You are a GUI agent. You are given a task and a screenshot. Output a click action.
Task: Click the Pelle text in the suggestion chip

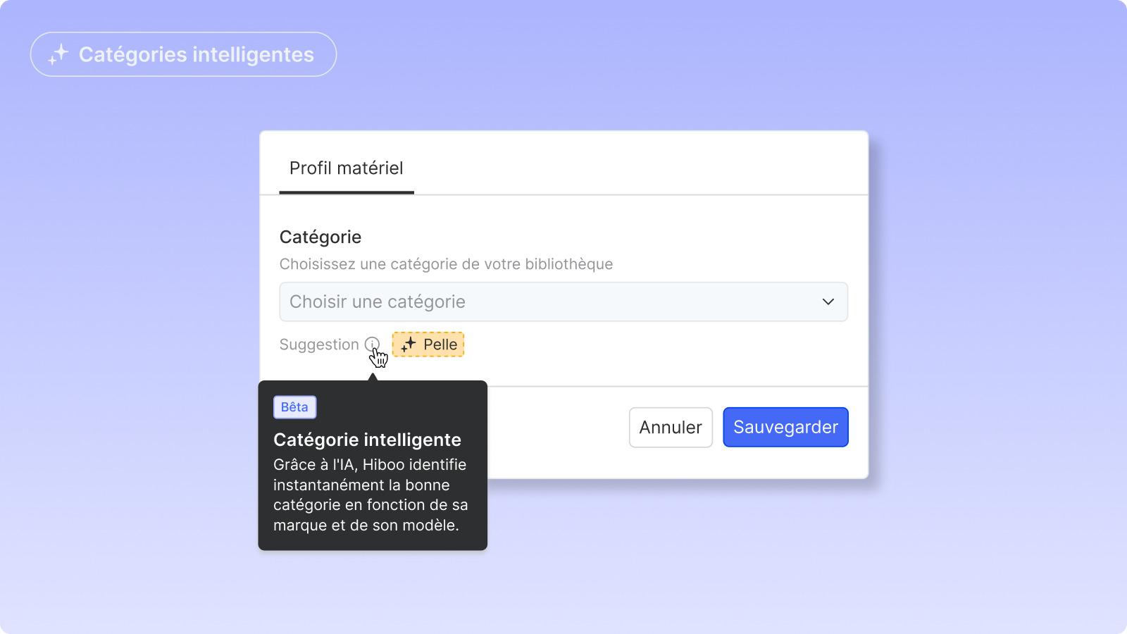tap(440, 344)
